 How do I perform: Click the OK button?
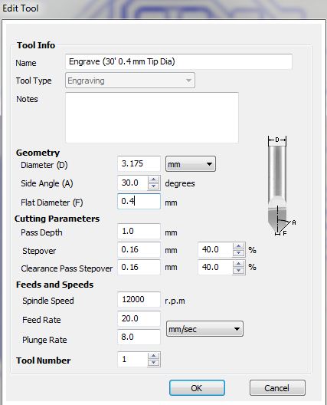click(x=197, y=387)
